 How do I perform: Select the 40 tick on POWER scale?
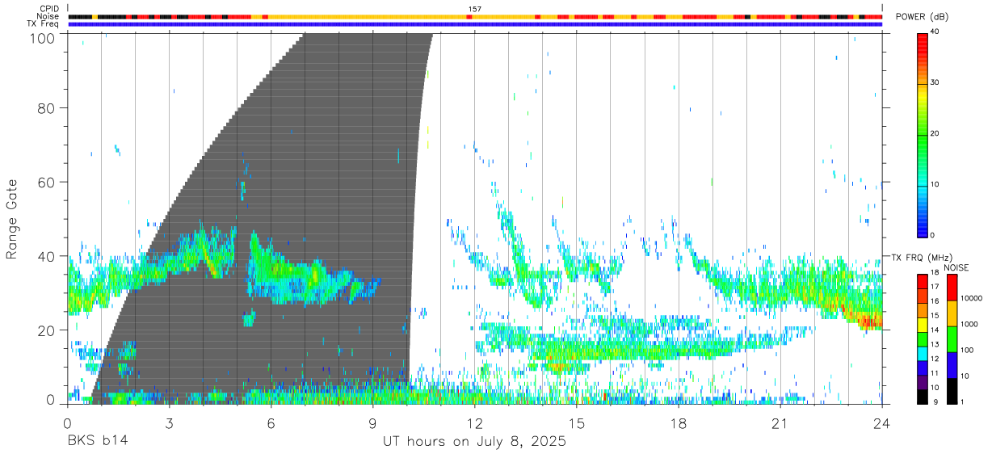[936, 32]
